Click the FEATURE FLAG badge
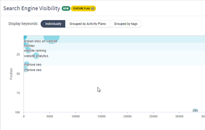The height and width of the screenshot is (130, 205). coord(83,9)
